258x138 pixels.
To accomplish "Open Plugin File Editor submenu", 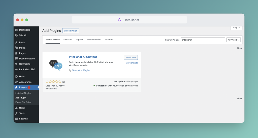I will (23, 102).
